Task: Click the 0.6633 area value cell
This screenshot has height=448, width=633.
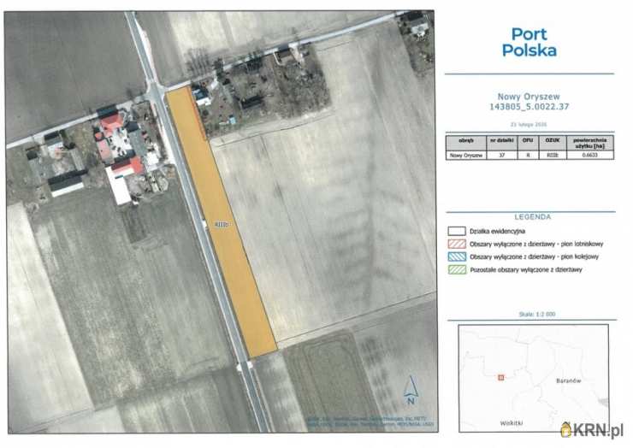Action: (x=589, y=155)
